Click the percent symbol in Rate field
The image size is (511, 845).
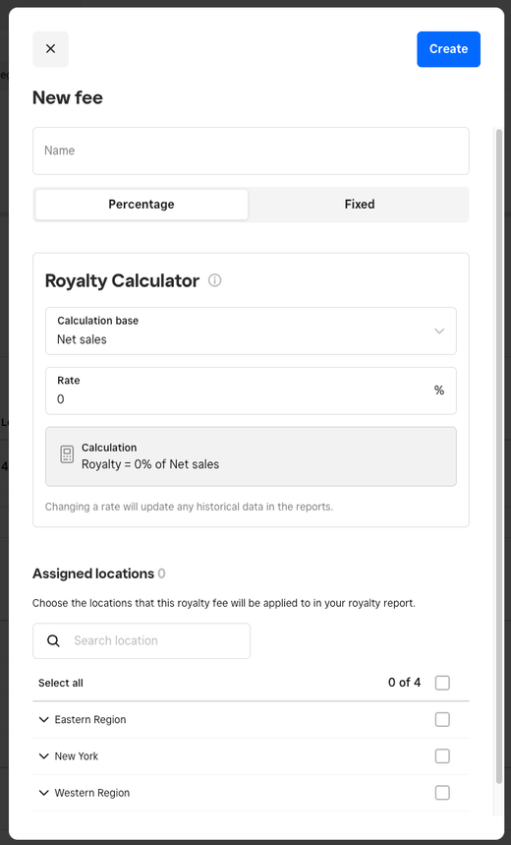[439, 391]
